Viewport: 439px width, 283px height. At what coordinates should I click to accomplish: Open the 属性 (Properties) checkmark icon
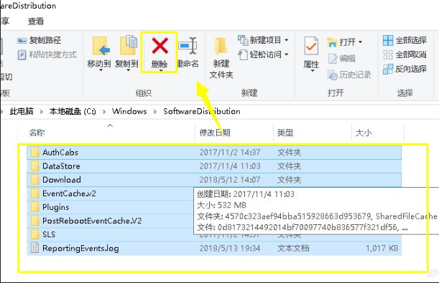click(x=311, y=46)
